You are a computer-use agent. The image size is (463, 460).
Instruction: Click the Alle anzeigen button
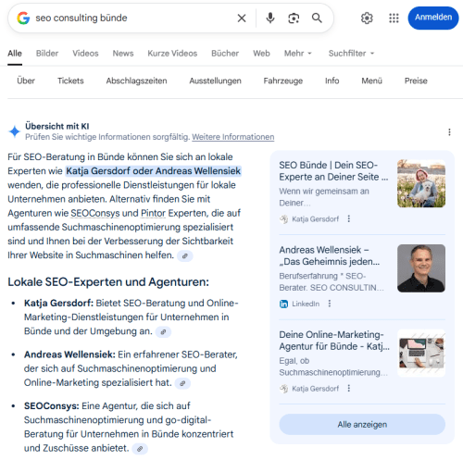coord(362,425)
